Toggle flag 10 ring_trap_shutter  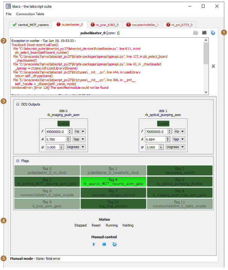point(113,204)
